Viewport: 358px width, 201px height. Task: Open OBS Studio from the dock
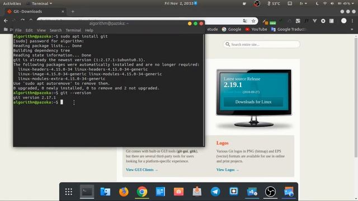[x=270, y=192]
